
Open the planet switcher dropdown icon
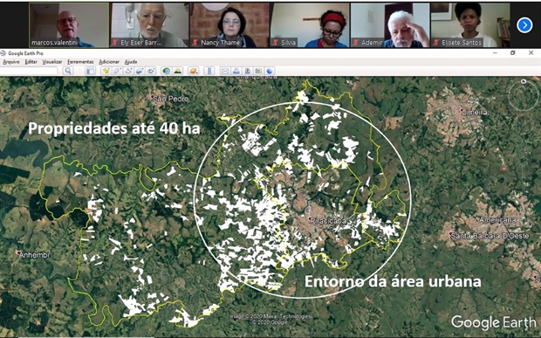194,71
